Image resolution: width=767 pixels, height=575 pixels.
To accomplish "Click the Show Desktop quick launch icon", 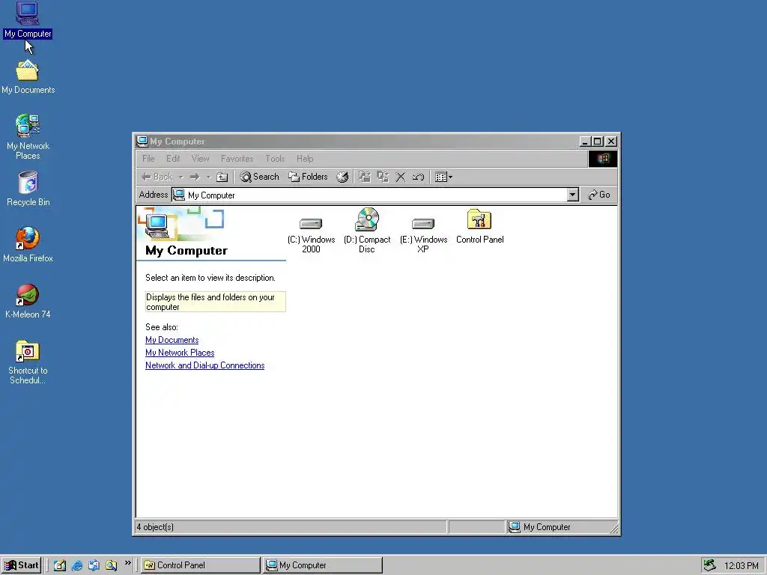I will (60, 565).
